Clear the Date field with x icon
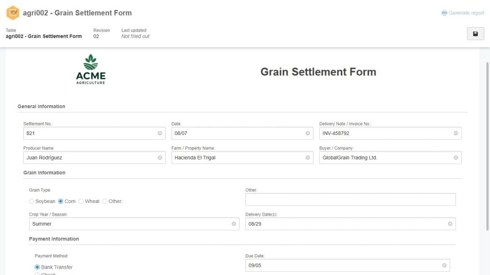490x275 pixels. click(308, 133)
